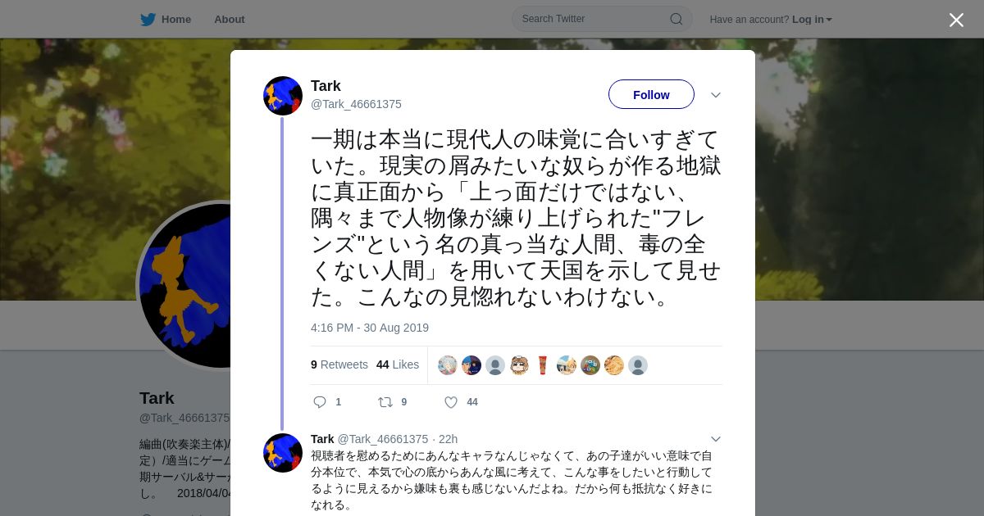Expand the reply tweet options chevron

click(716, 439)
